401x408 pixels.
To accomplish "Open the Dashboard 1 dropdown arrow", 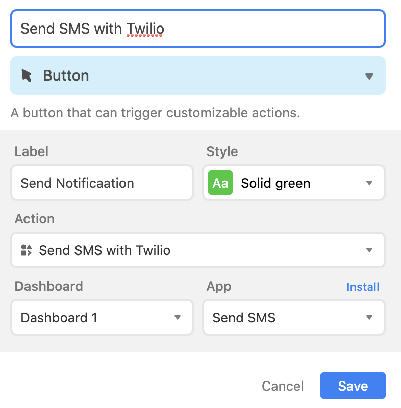I will 178,317.
